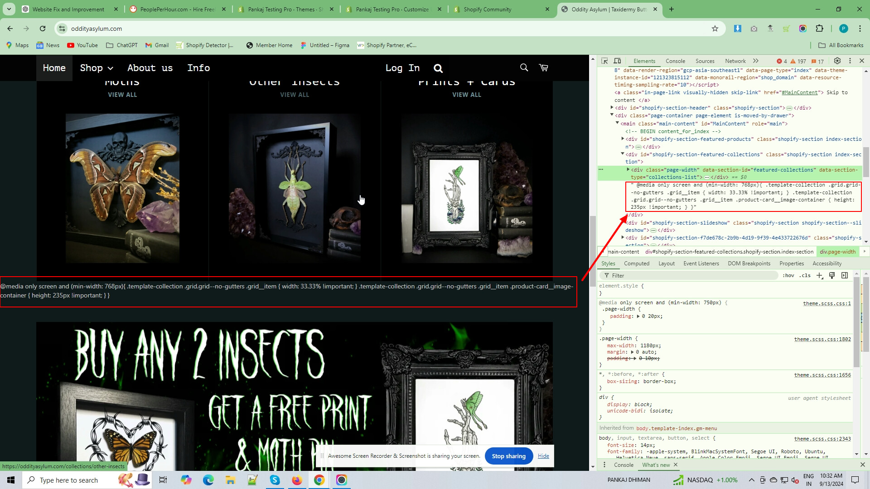Screen dimensions: 870x489
Task: Click the issues count 17 badge
Action: click(x=817, y=62)
